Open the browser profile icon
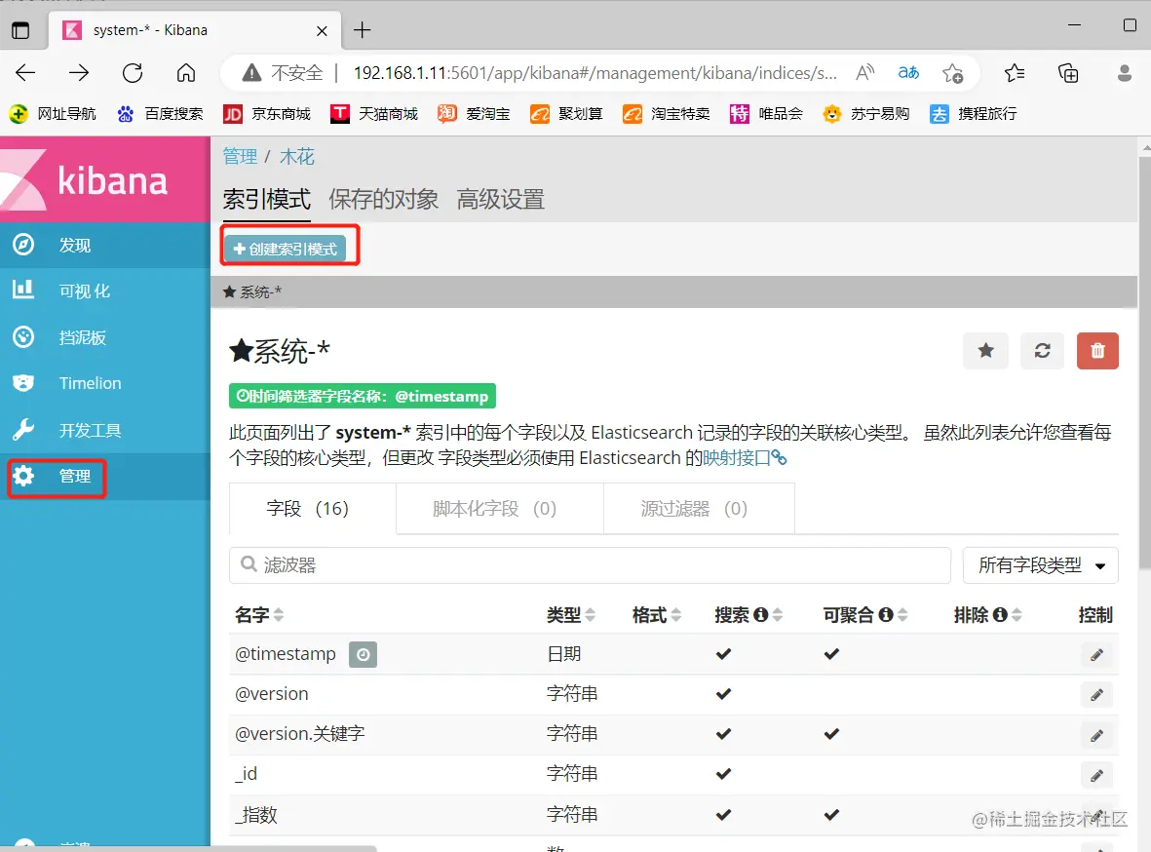1151x852 pixels. pos(1124,73)
